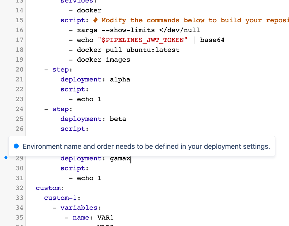Screen dimensions: 289x226
Task: Click the word 'base64' on line 17
Action: point(212,40)
